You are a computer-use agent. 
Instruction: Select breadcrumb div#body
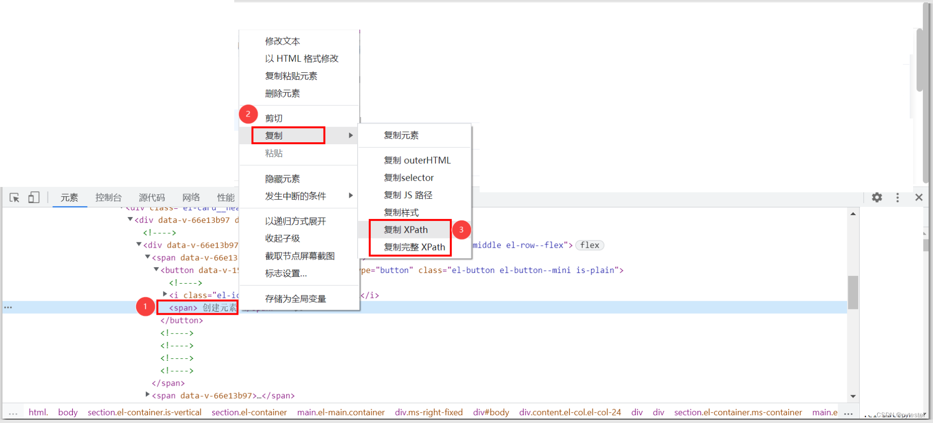pos(491,412)
